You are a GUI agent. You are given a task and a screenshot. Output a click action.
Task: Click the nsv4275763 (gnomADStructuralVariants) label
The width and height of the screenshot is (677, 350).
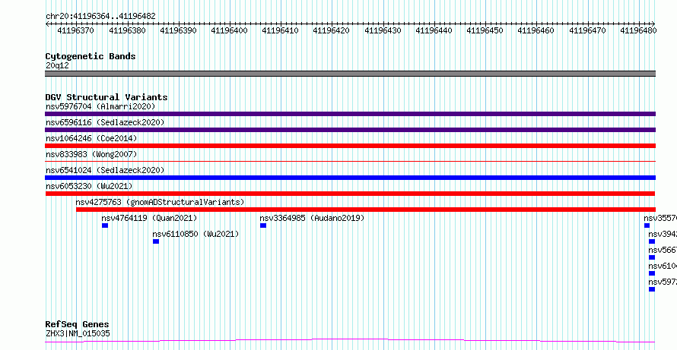[x=161, y=202]
